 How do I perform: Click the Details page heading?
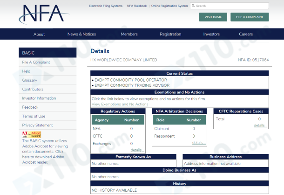click(100, 51)
